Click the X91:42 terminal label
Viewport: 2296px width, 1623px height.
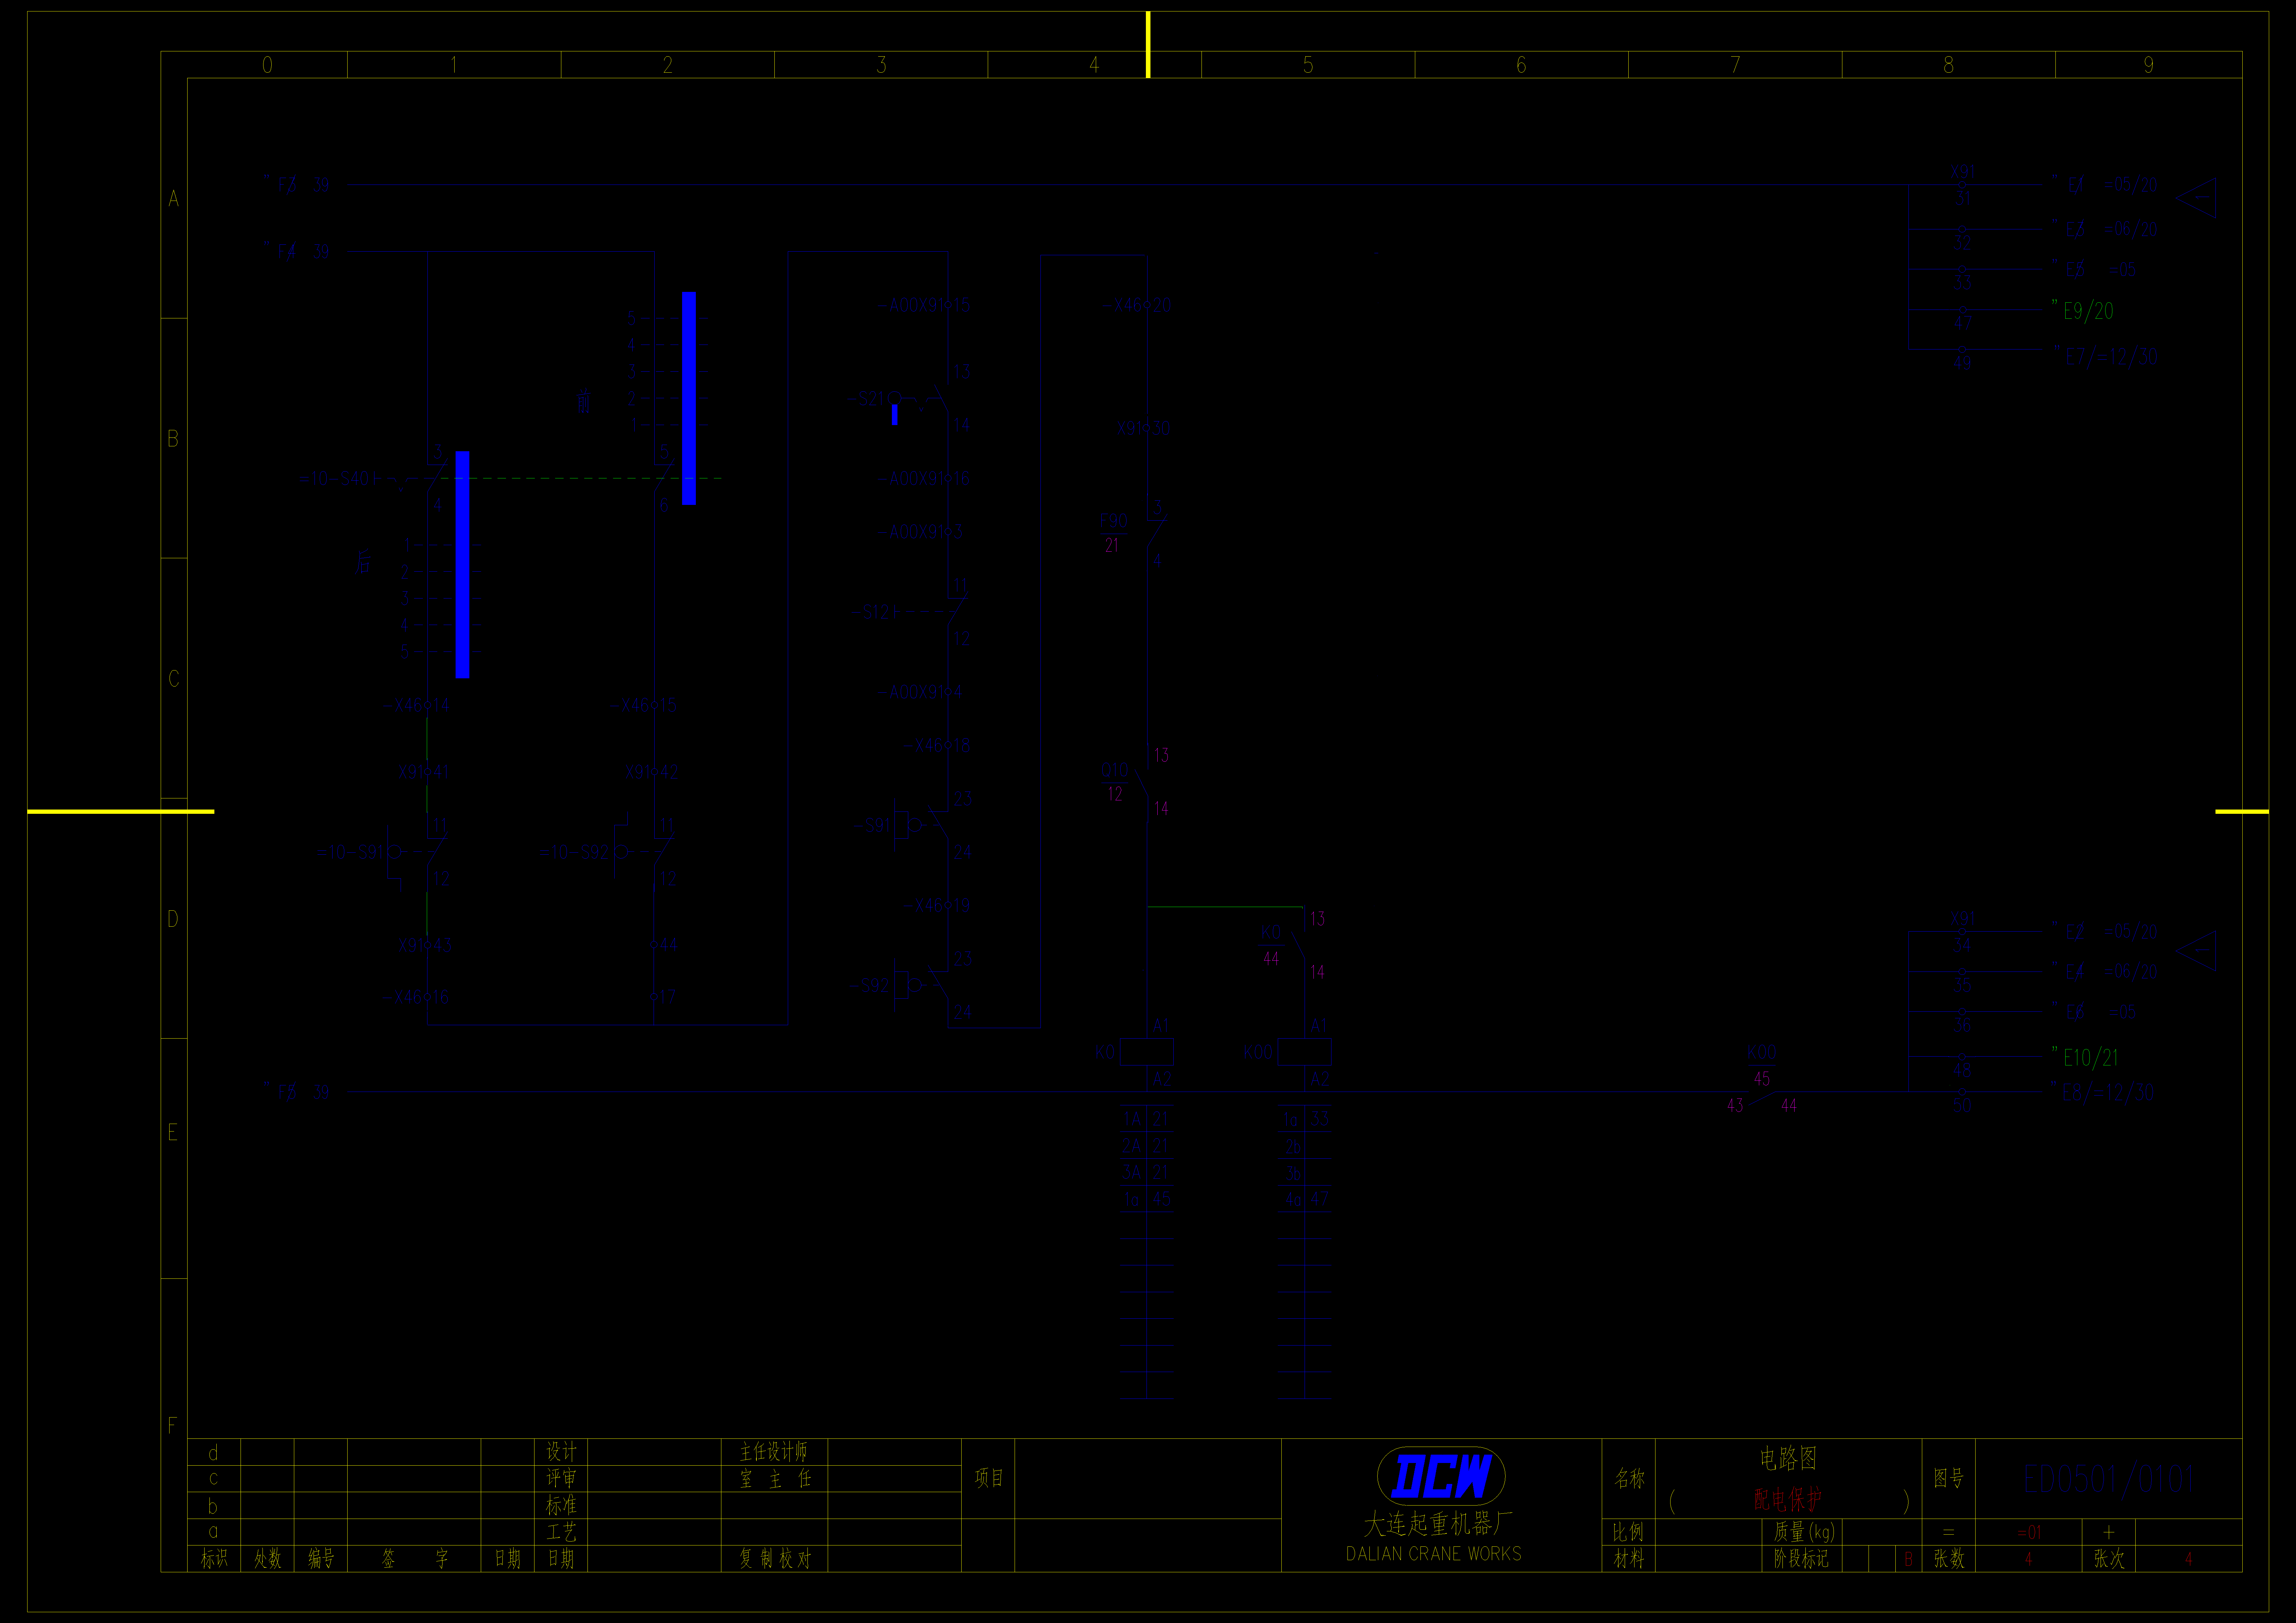click(x=652, y=772)
